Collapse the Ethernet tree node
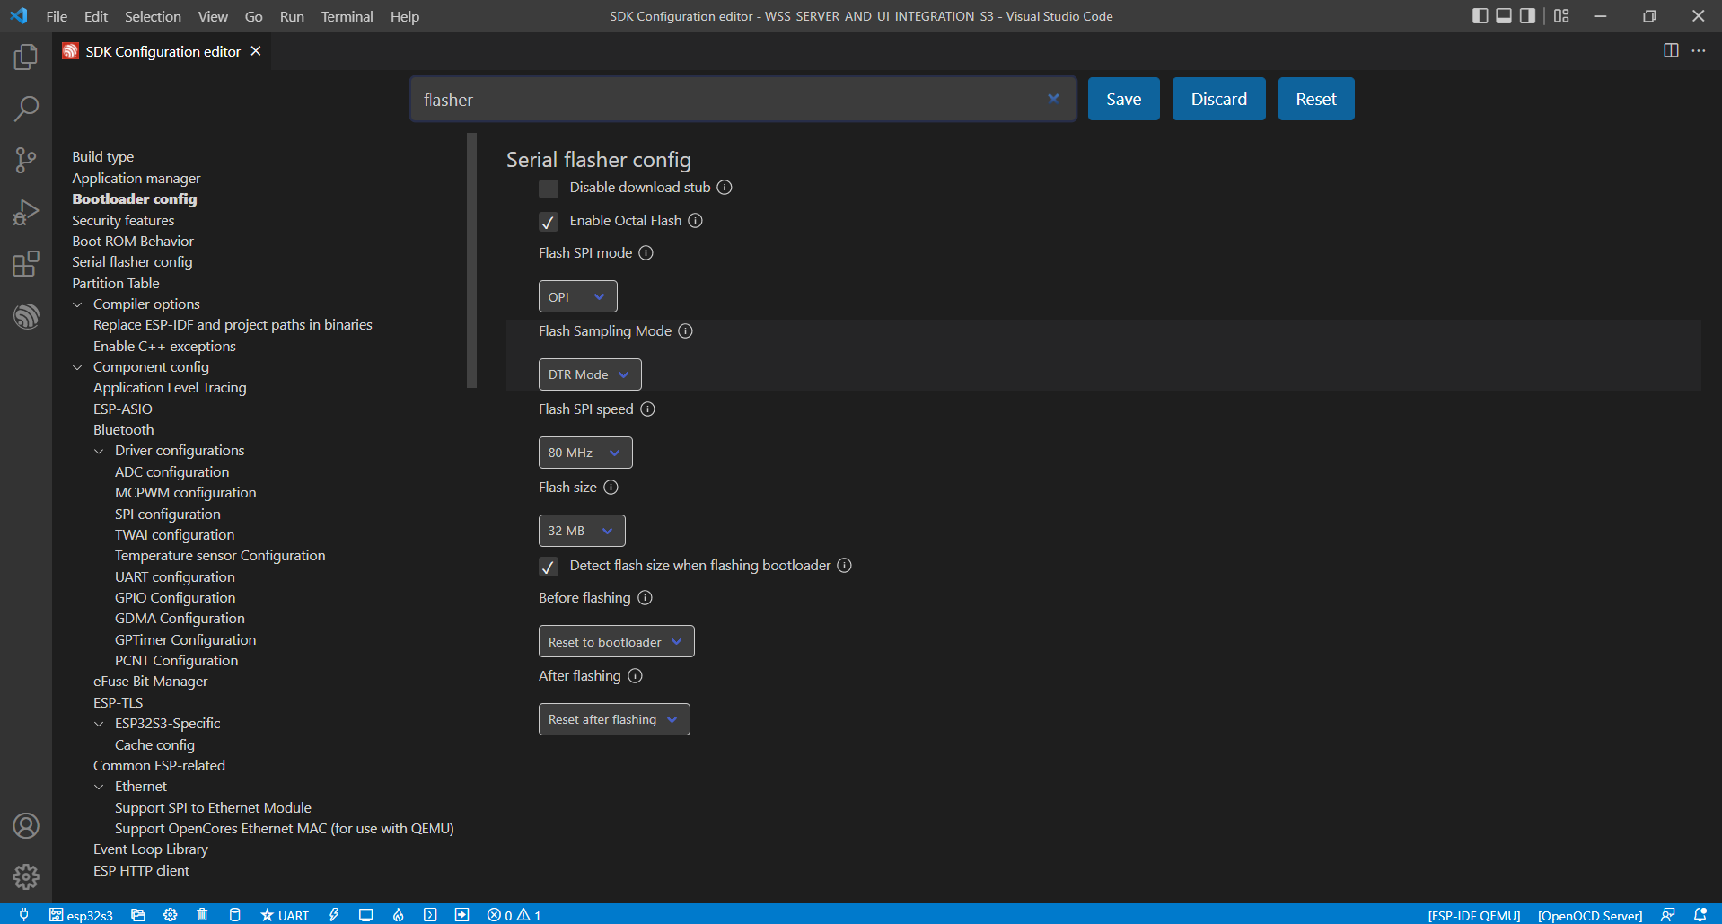Image resolution: width=1722 pixels, height=924 pixels. [x=100, y=787]
